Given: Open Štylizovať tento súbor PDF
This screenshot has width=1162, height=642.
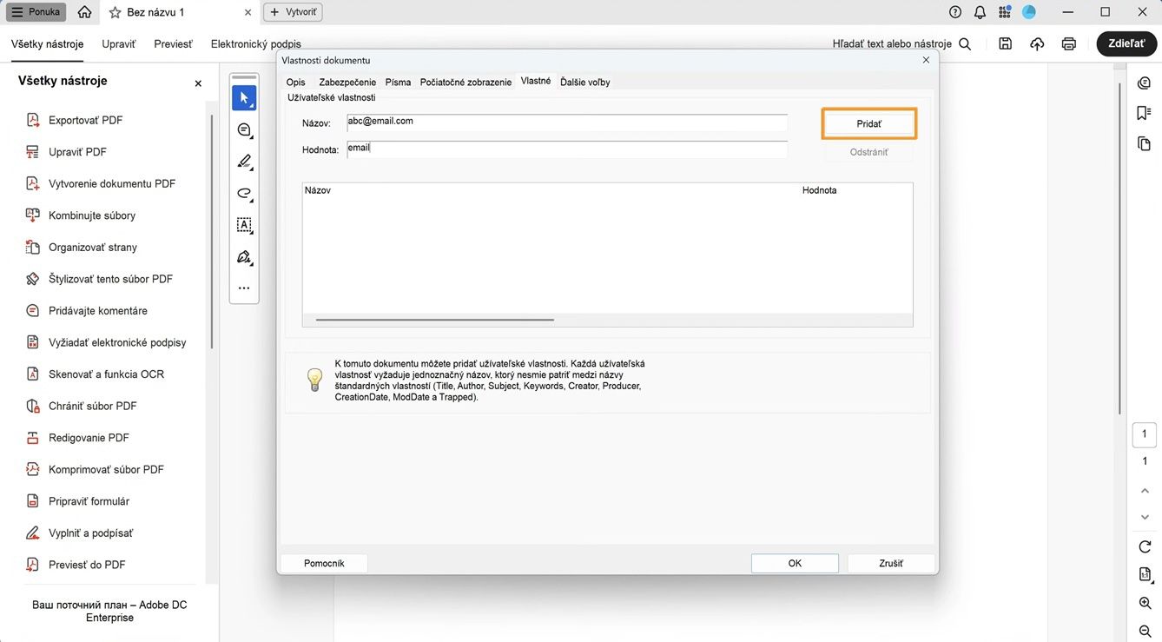Looking at the screenshot, I should point(110,279).
